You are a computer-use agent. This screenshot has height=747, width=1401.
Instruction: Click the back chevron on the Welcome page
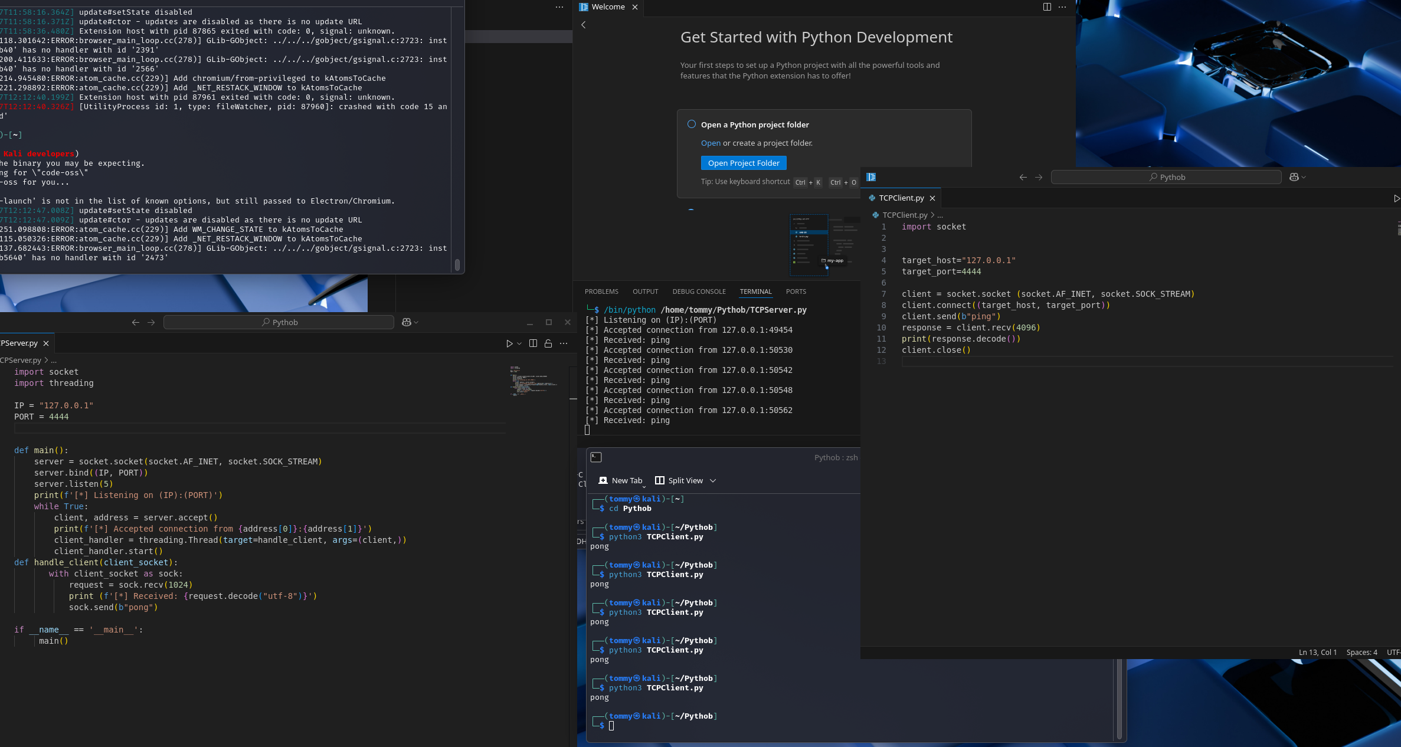[x=584, y=25]
